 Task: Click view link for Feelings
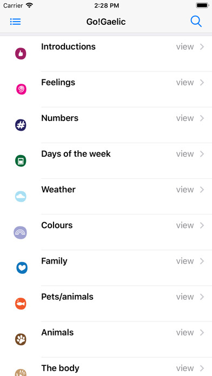pyautogui.click(x=185, y=83)
